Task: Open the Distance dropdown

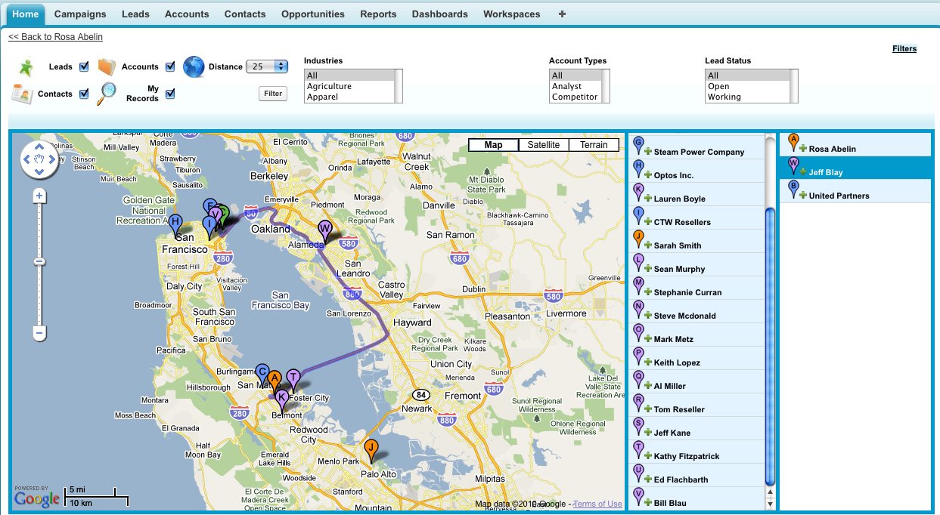Action: point(267,66)
